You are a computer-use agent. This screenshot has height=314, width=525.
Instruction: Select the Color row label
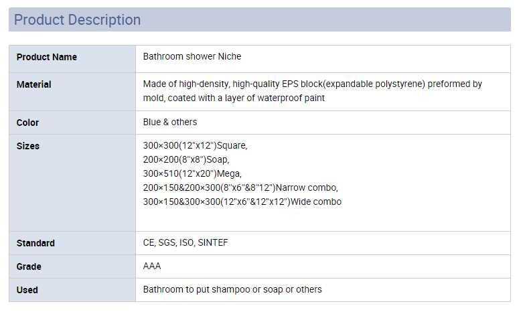point(27,123)
